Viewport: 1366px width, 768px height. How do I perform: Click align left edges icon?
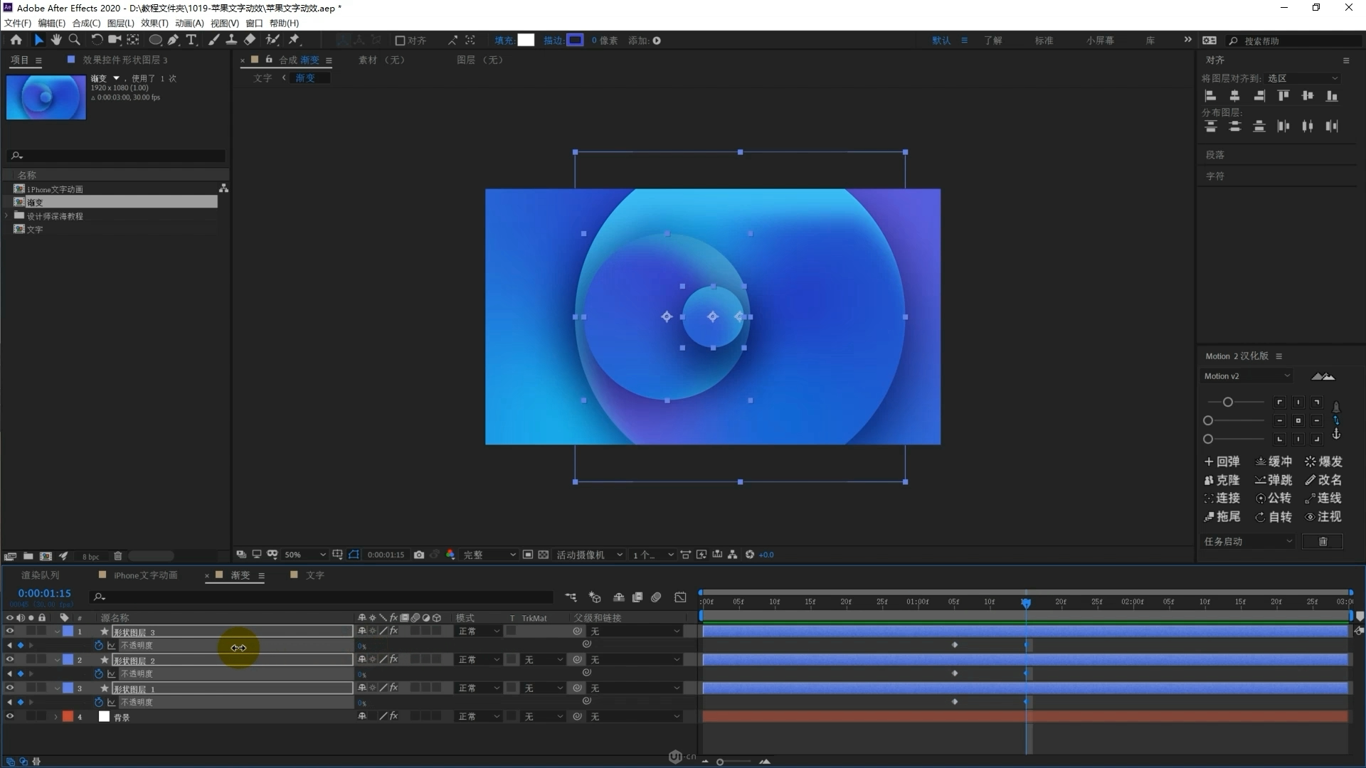click(1210, 96)
